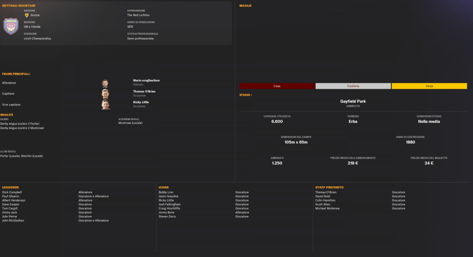Open legend Dick Campbell's profile
The height and width of the screenshot is (257, 473).
pyautogui.click(x=12, y=192)
